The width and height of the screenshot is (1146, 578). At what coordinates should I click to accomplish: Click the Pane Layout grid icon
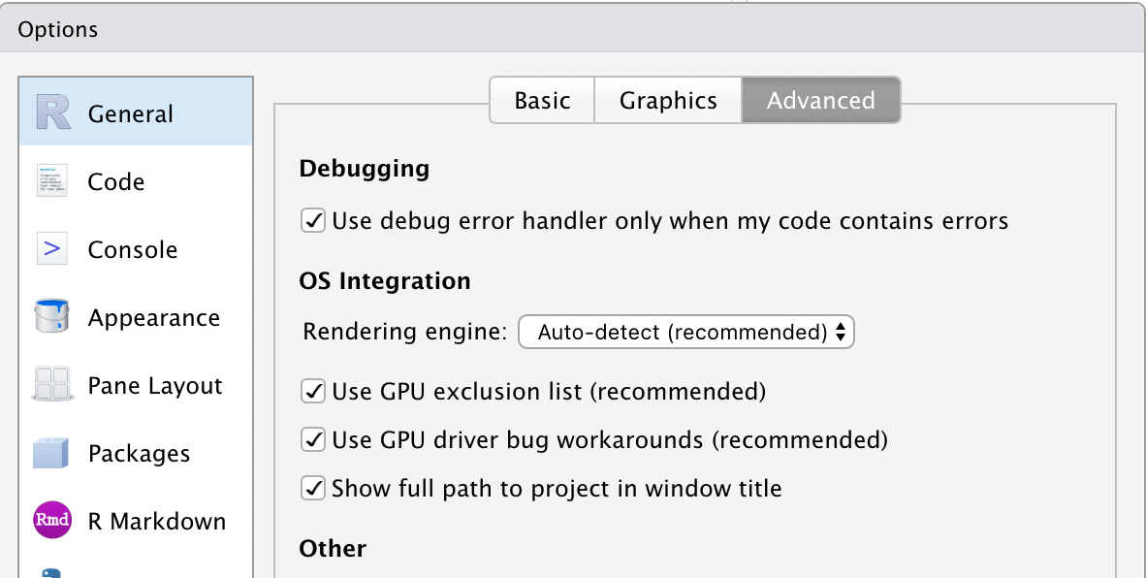51,385
